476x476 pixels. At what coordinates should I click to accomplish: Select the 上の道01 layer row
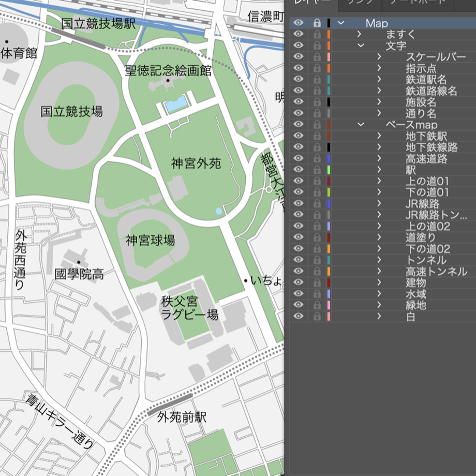click(383, 181)
